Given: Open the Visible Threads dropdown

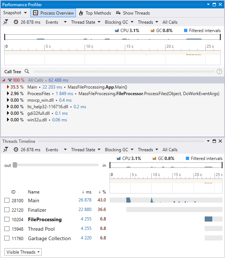Looking at the screenshot, I should 23,252.
